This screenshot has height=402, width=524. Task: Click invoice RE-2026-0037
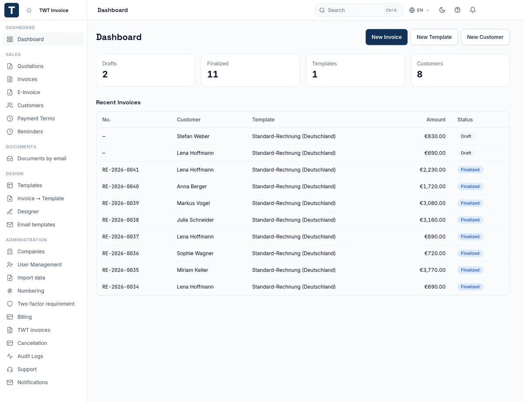point(121,237)
